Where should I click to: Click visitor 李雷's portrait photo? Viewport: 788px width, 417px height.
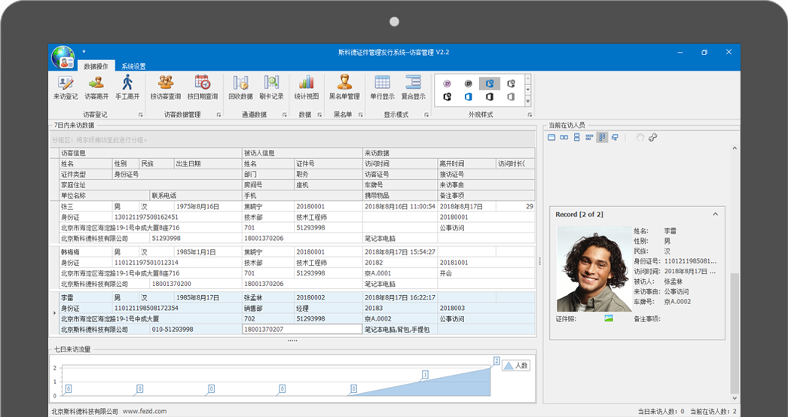click(x=594, y=269)
